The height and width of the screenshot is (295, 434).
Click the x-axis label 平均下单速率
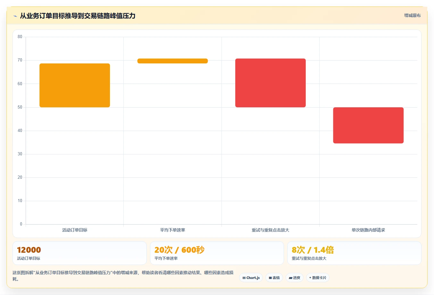tap(172, 230)
